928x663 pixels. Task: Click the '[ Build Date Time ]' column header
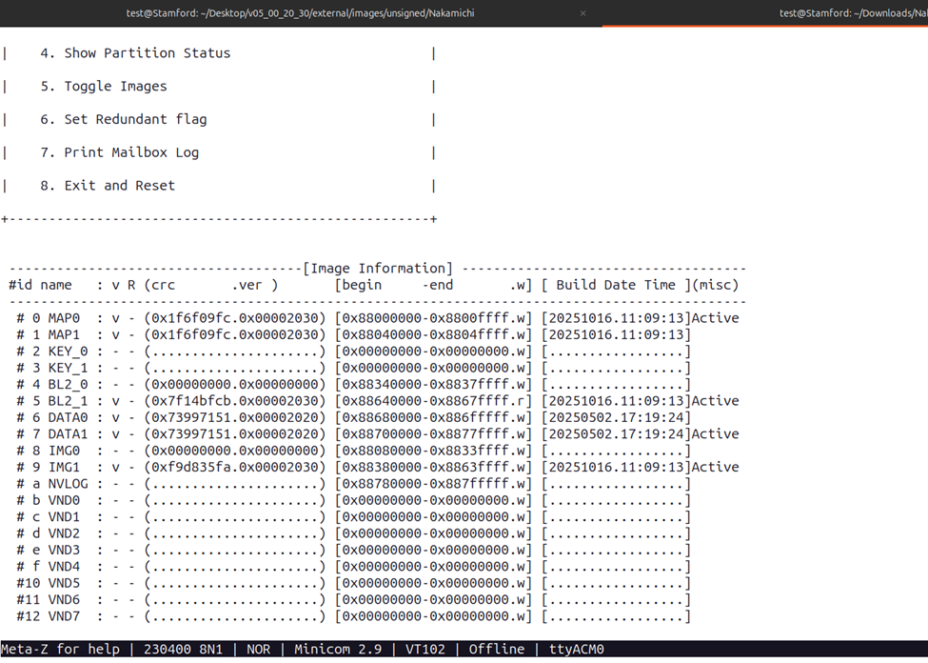616,285
